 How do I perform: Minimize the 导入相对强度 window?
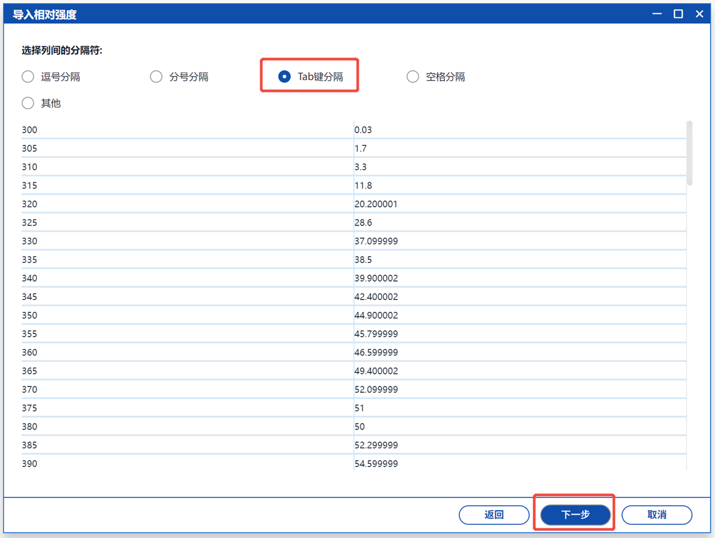tap(657, 14)
